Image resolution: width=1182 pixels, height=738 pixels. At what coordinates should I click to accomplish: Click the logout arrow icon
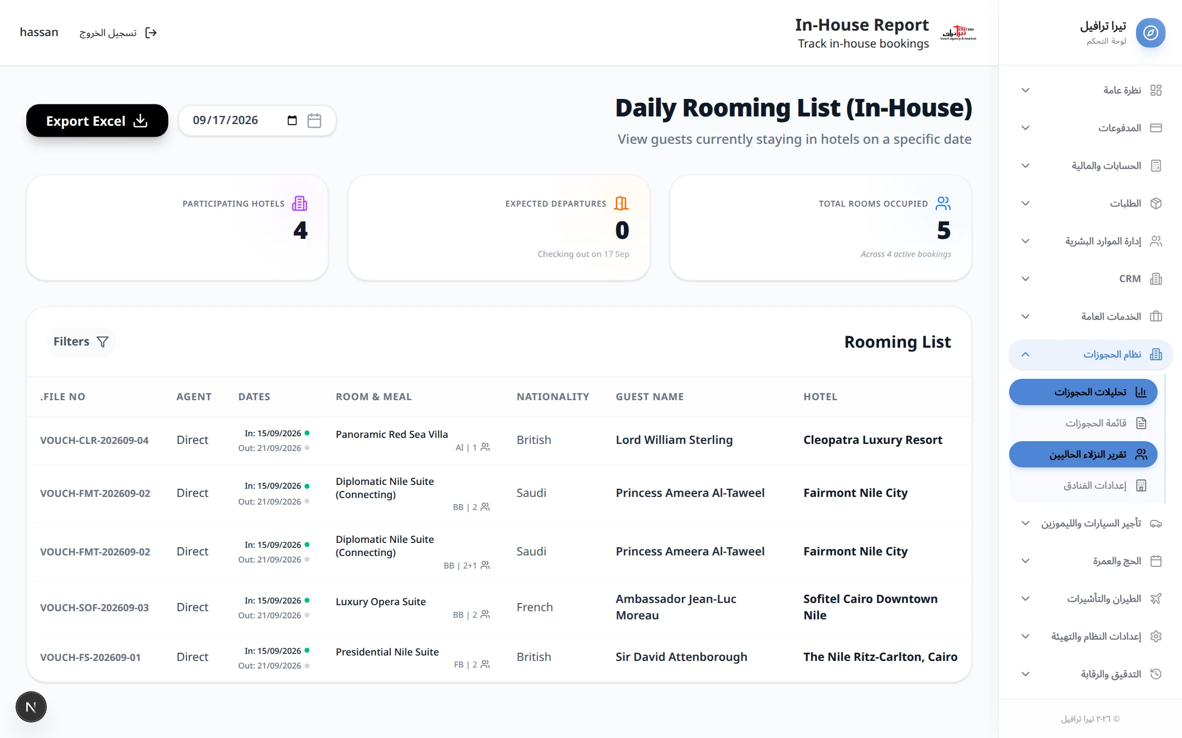pos(151,33)
